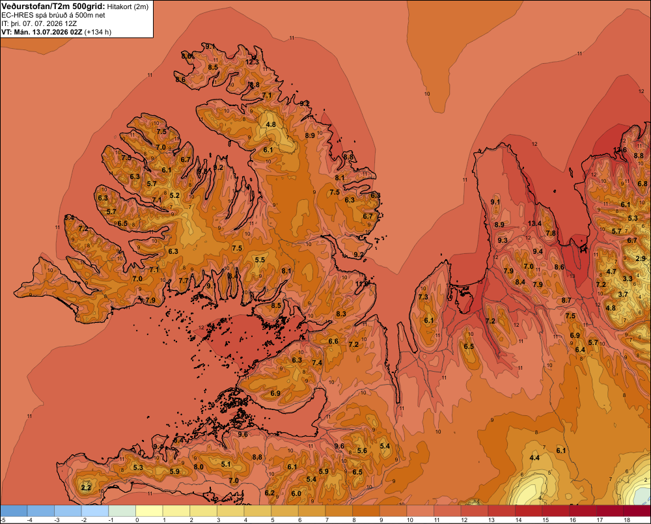The width and height of the screenshot is (651, 524).
Task: Click the 4.4 temperature value on the map
Action: coord(534,458)
